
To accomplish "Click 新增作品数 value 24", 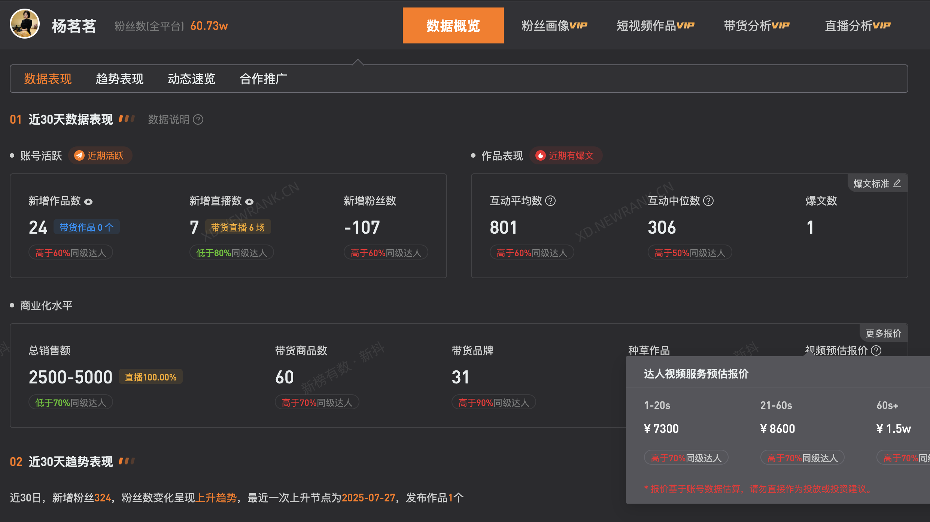I will [x=38, y=227].
